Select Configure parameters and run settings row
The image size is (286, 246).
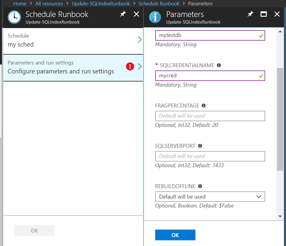click(x=73, y=68)
